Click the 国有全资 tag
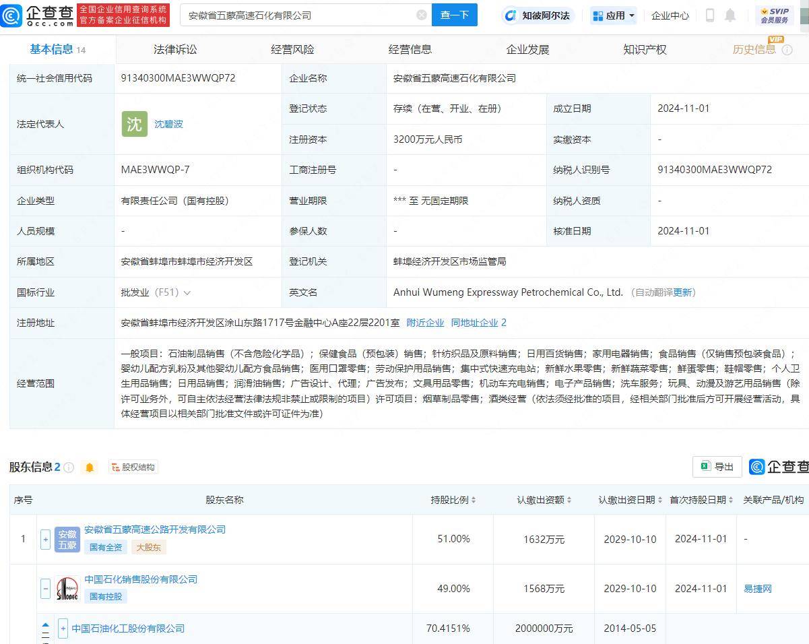The height and width of the screenshot is (644, 809). click(106, 547)
